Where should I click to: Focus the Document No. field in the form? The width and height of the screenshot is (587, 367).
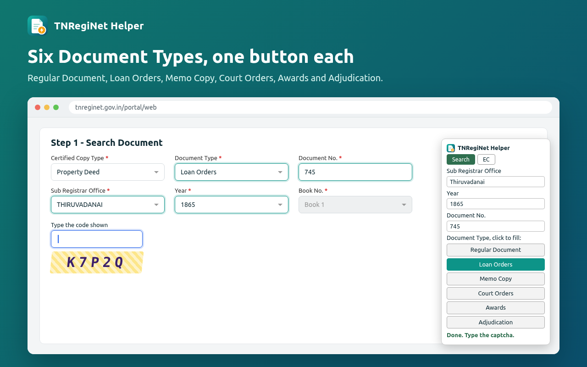[x=355, y=172]
